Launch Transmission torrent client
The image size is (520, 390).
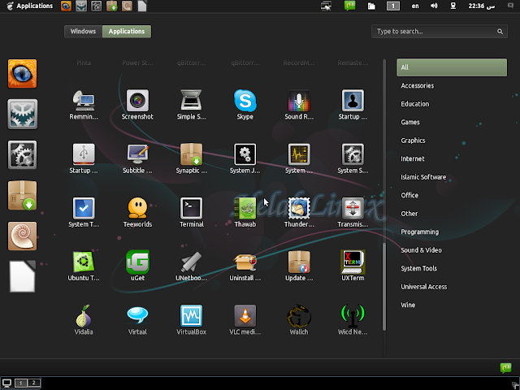point(353,212)
